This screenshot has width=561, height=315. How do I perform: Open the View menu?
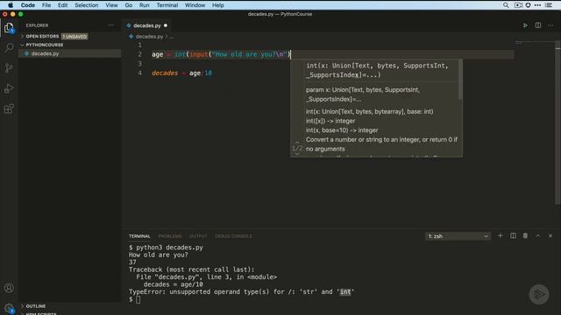[111, 5]
